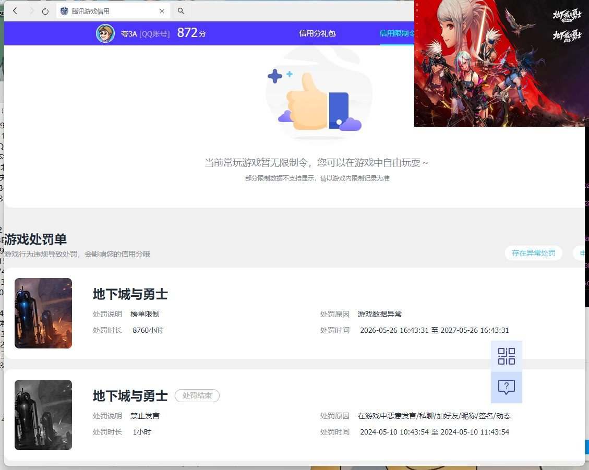The width and height of the screenshot is (589, 470).
Task: Click the 部分限制数据不支持显示 note
Action: click(x=317, y=178)
